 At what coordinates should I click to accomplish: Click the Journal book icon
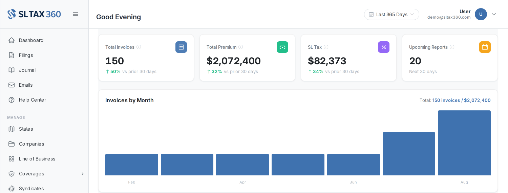[x=12, y=70]
